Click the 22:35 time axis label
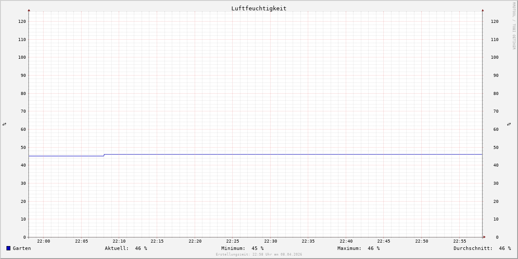Image resolution: width=518 pixels, height=259 pixels. pos(308,241)
